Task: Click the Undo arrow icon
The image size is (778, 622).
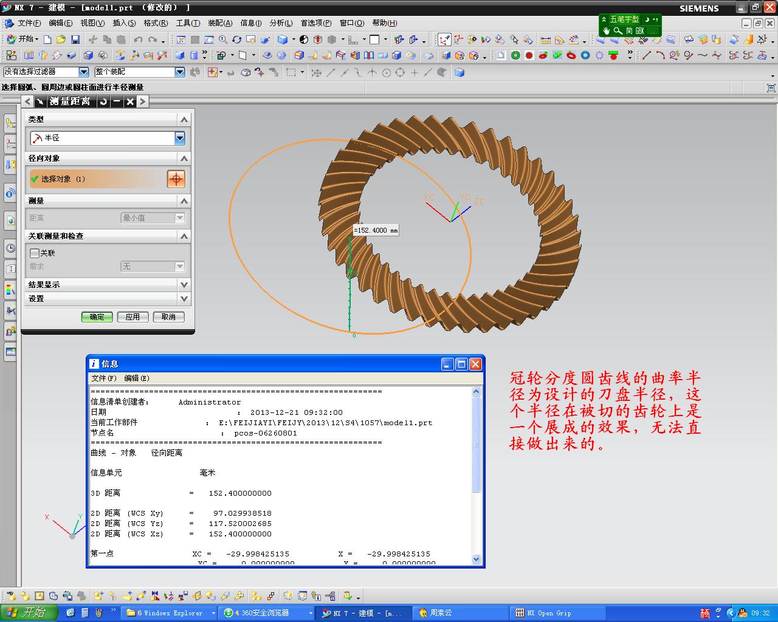Action: coord(138,39)
